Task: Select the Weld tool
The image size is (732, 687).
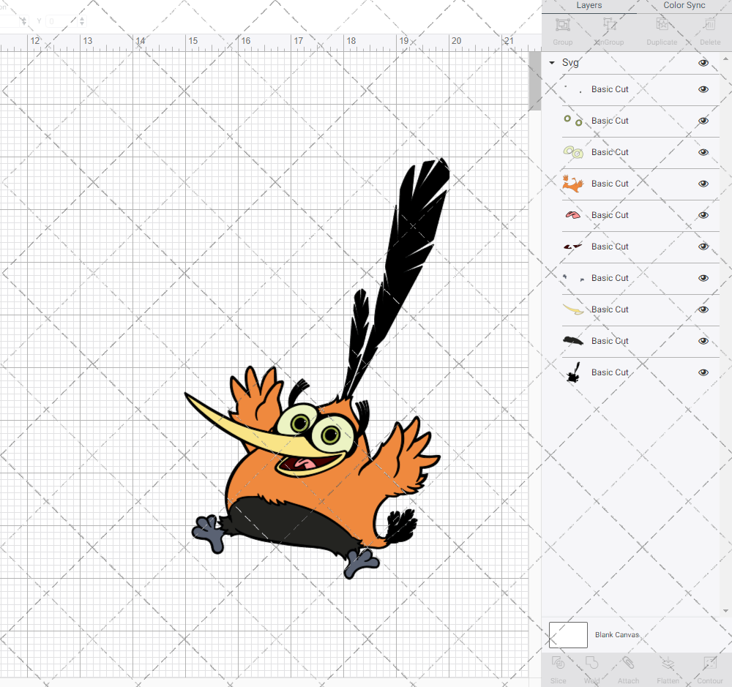Action: 591,667
